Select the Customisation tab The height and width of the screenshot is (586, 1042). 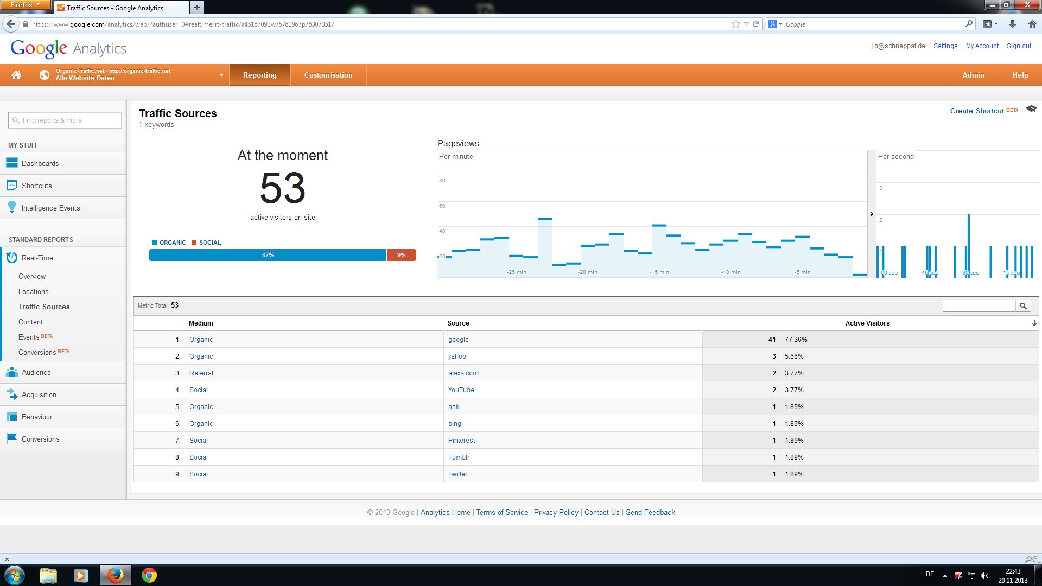(x=327, y=74)
